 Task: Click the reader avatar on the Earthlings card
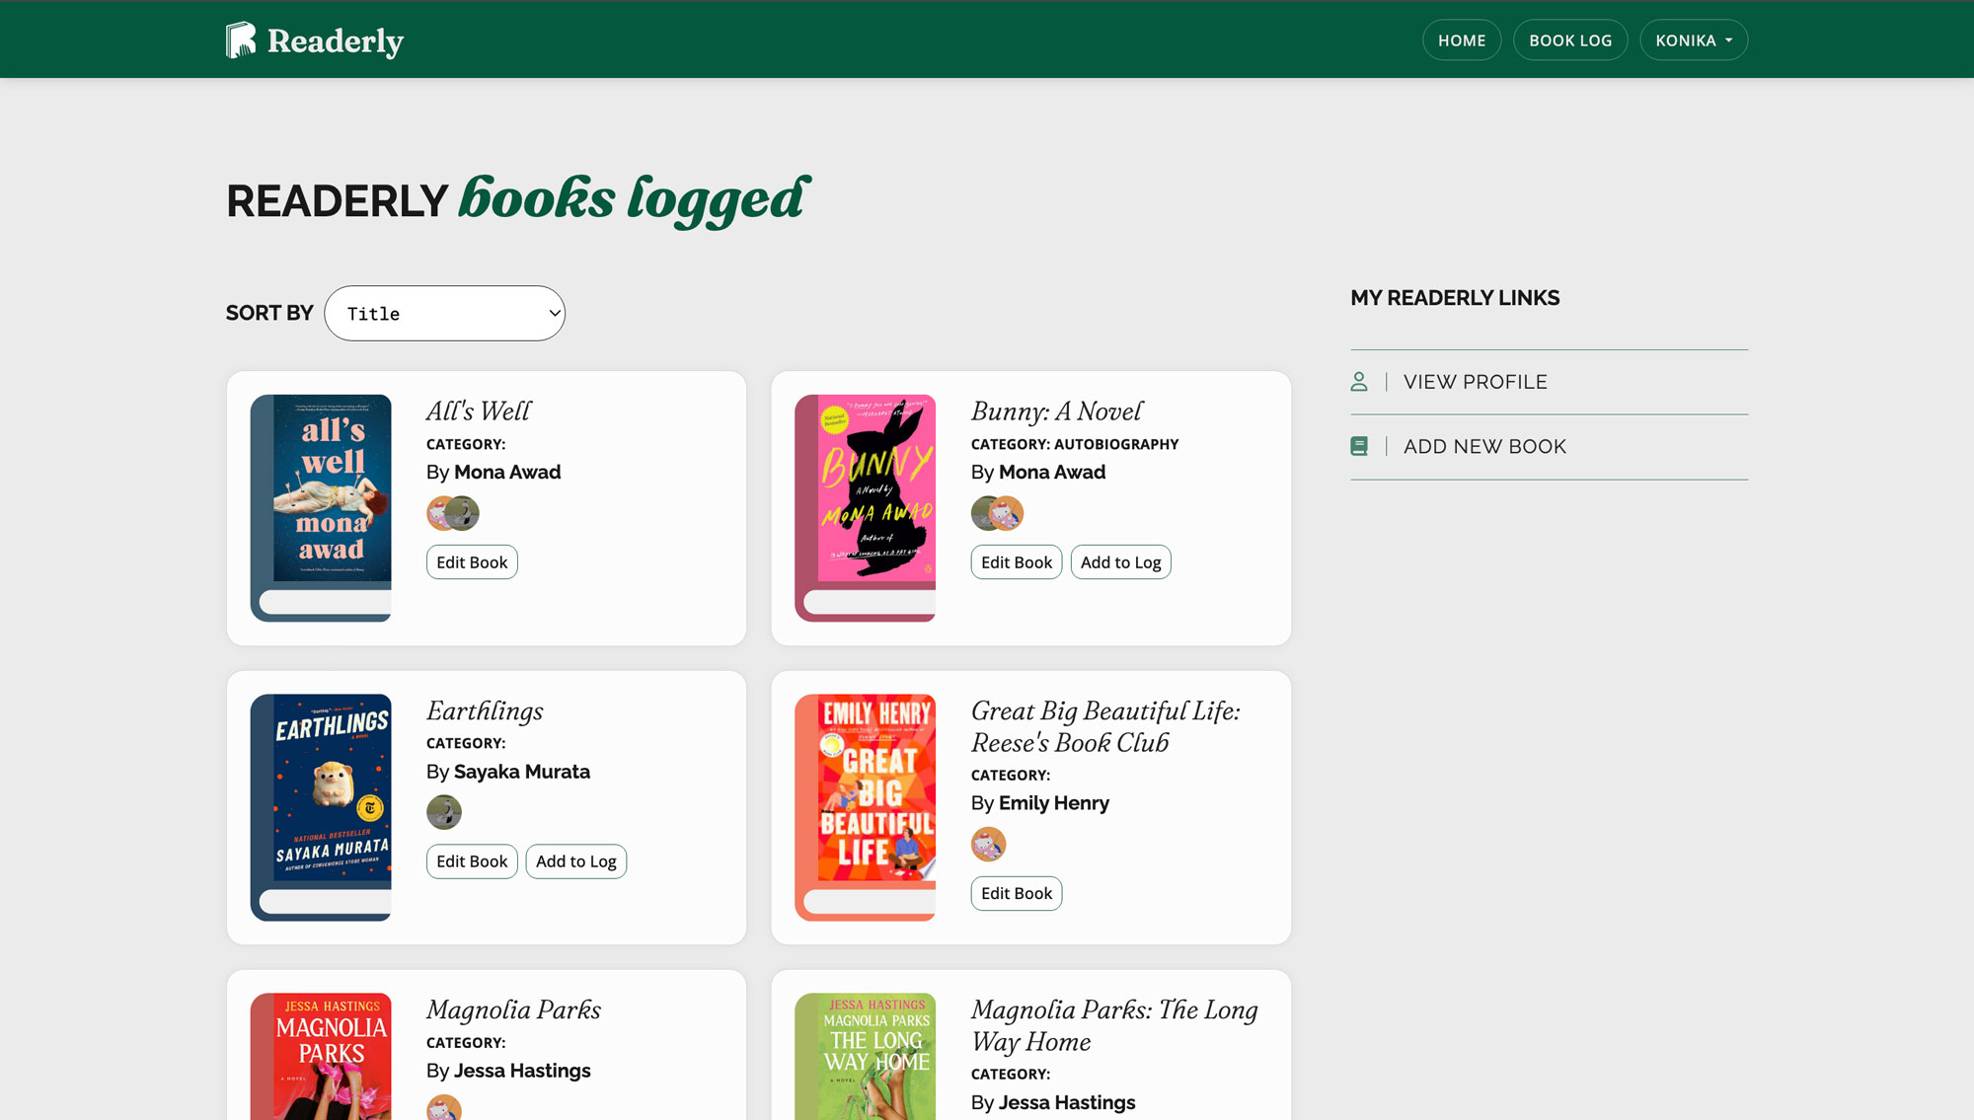(x=444, y=812)
